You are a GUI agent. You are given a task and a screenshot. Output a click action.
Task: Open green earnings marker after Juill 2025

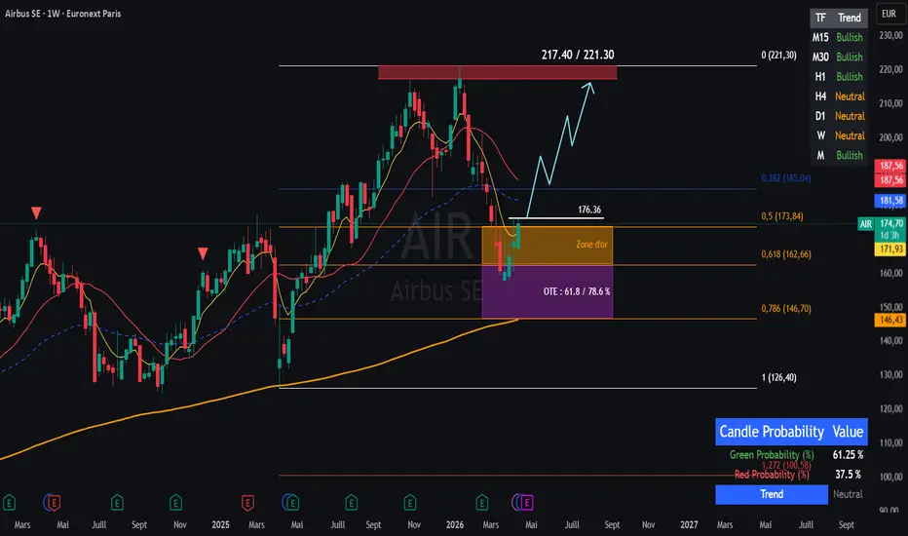(351, 502)
